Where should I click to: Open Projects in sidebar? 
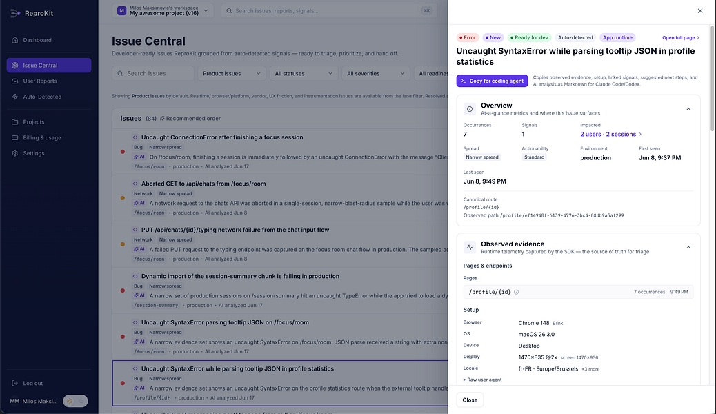click(49, 122)
